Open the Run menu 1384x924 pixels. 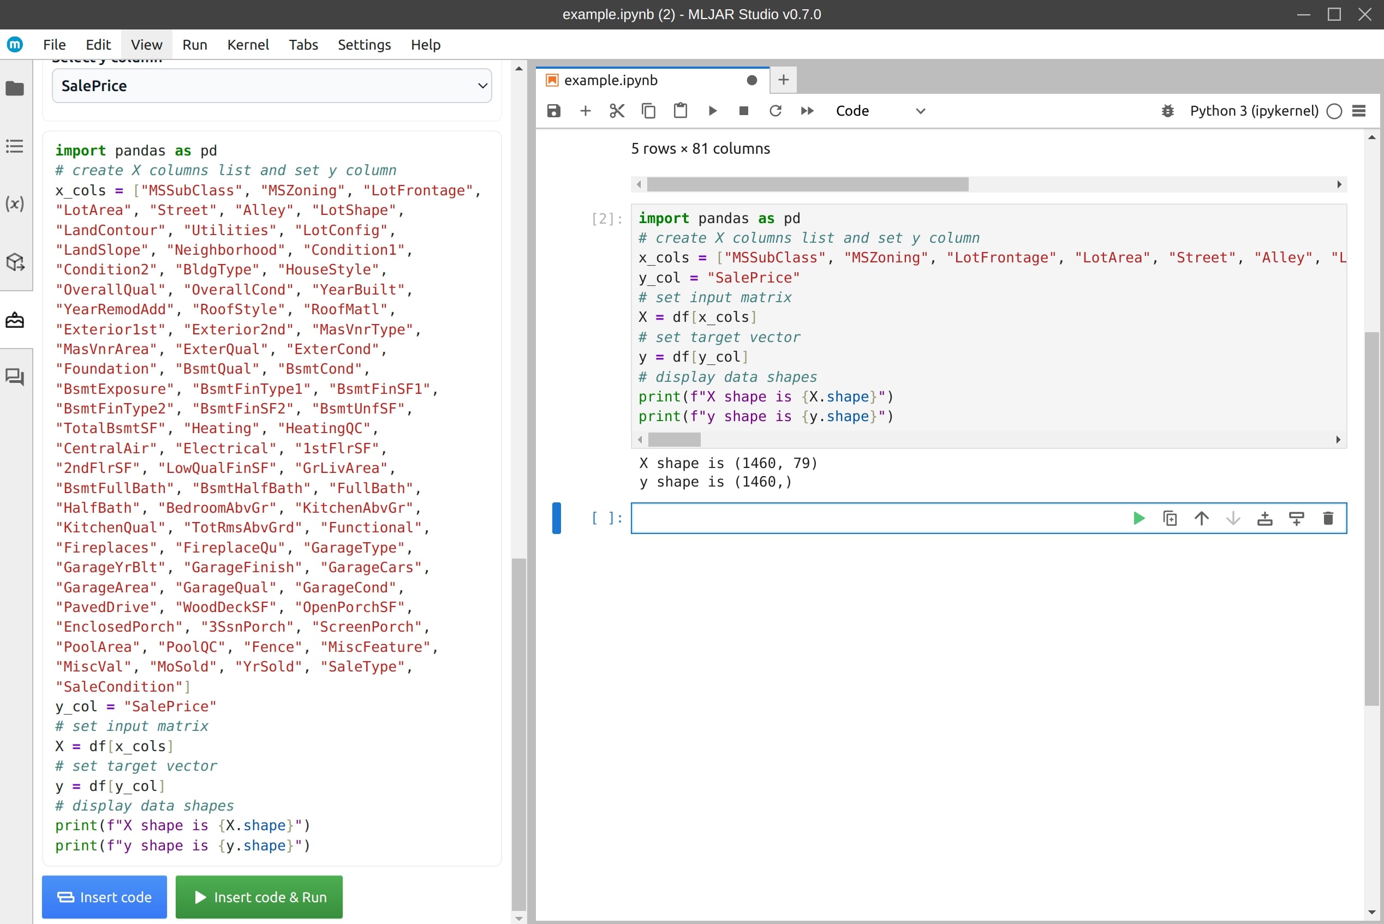point(194,45)
